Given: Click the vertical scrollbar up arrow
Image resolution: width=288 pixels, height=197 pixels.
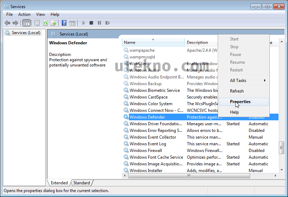Looking at the screenshot, I should click(x=282, y=42).
